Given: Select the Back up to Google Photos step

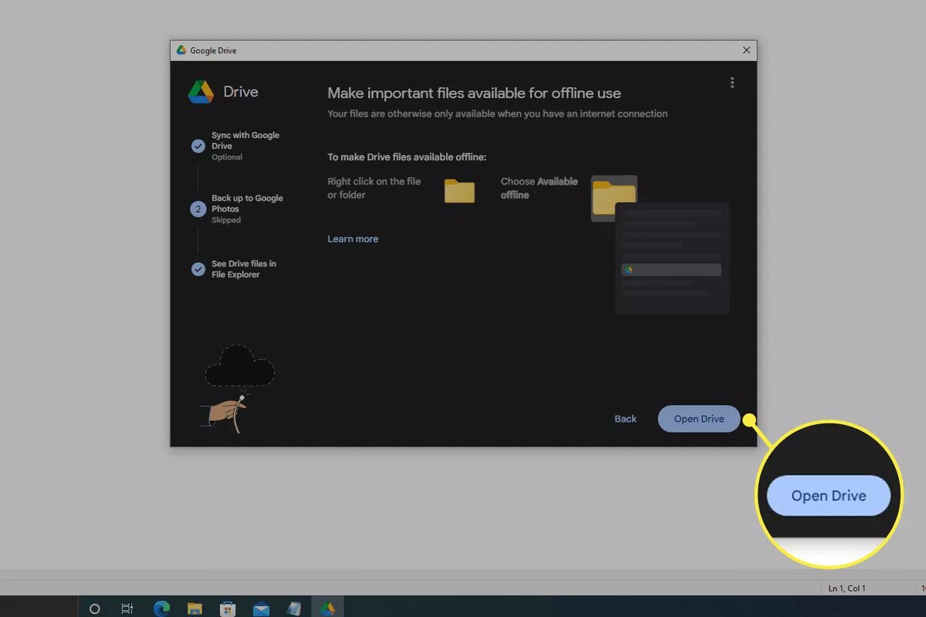Looking at the screenshot, I should [247, 208].
